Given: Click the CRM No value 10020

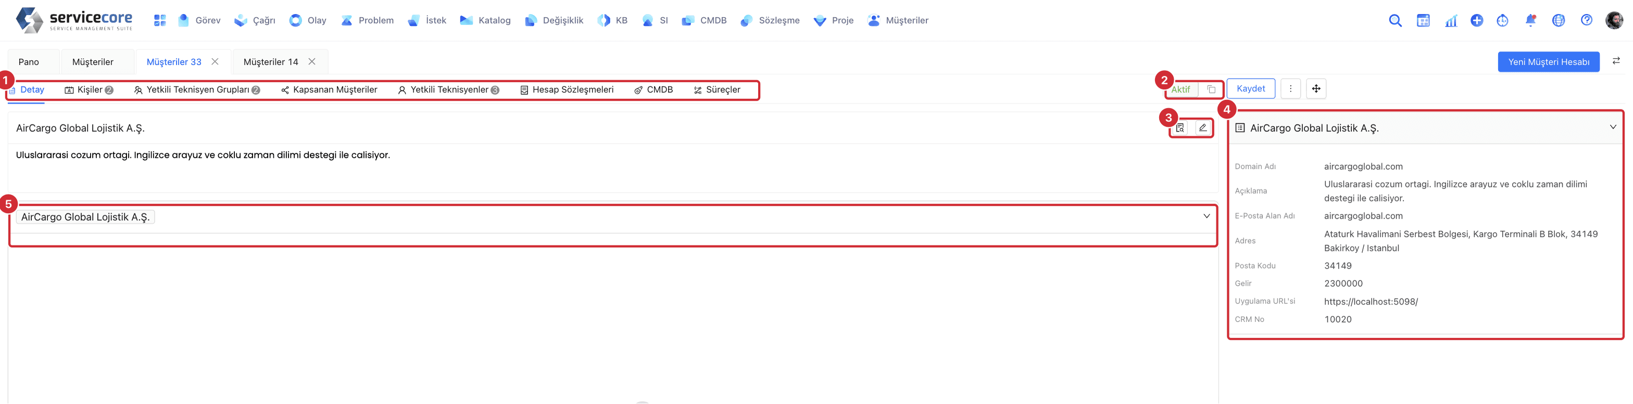Looking at the screenshot, I should 1338,320.
